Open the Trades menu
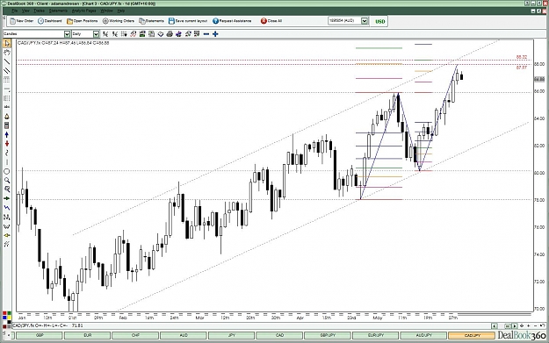This screenshot has height=343, width=549. [x=39, y=11]
